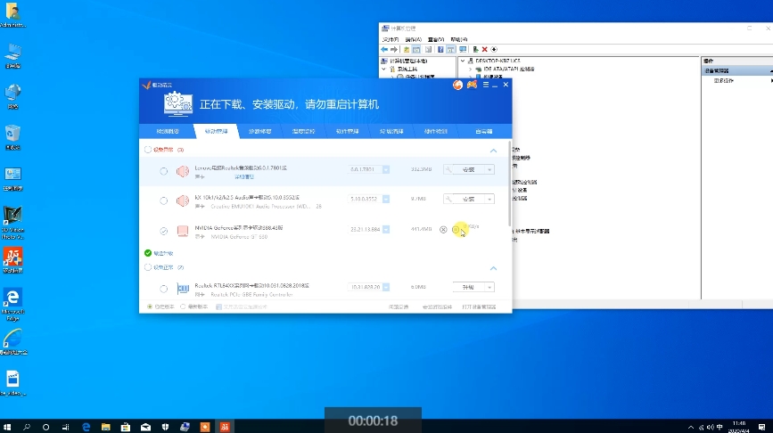Image resolution: width=773 pixels, height=433 pixels.
Task: Open the arrow beside 升级 in Realtek RTL row
Action: [x=489, y=287]
